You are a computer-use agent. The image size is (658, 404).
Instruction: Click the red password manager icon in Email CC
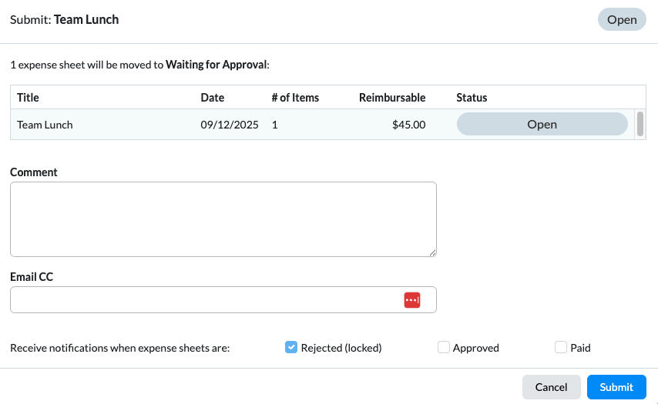tap(412, 300)
